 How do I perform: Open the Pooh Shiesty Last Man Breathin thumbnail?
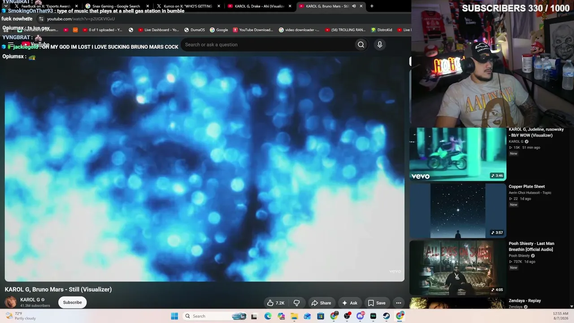click(458, 268)
